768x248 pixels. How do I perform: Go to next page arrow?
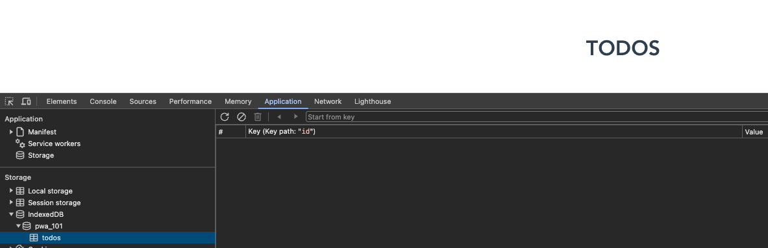295,117
